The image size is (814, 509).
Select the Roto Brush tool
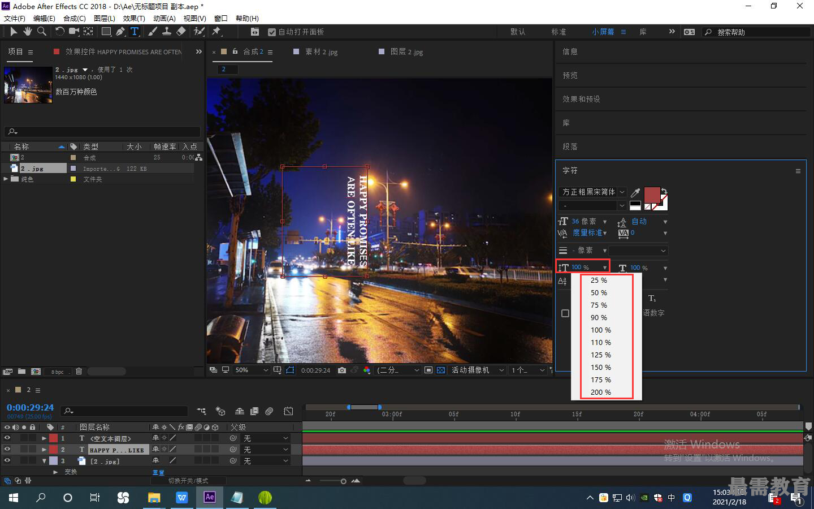[199, 32]
